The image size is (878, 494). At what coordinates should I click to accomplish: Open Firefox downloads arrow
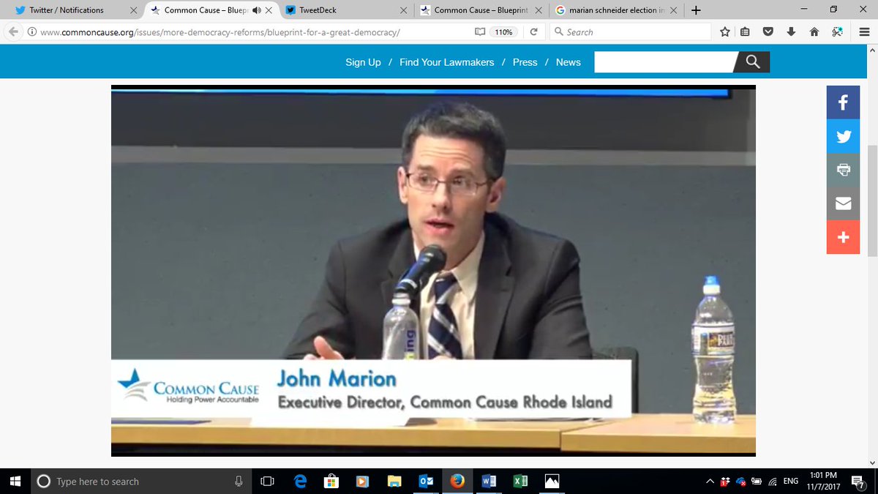tap(791, 32)
